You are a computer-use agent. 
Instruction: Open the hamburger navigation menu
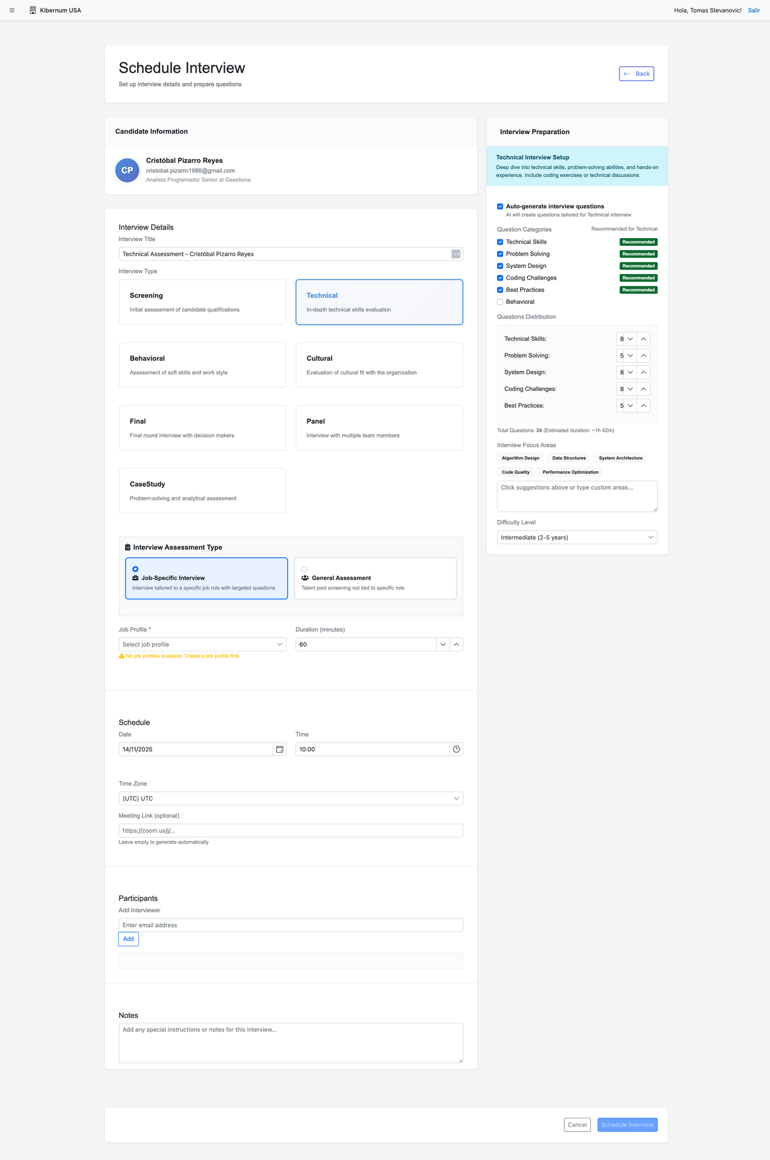coord(12,10)
